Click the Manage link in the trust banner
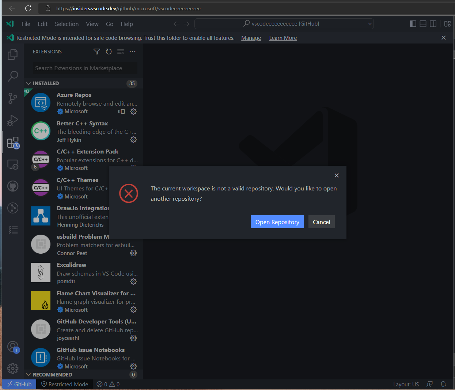455x390 pixels. point(251,38)
